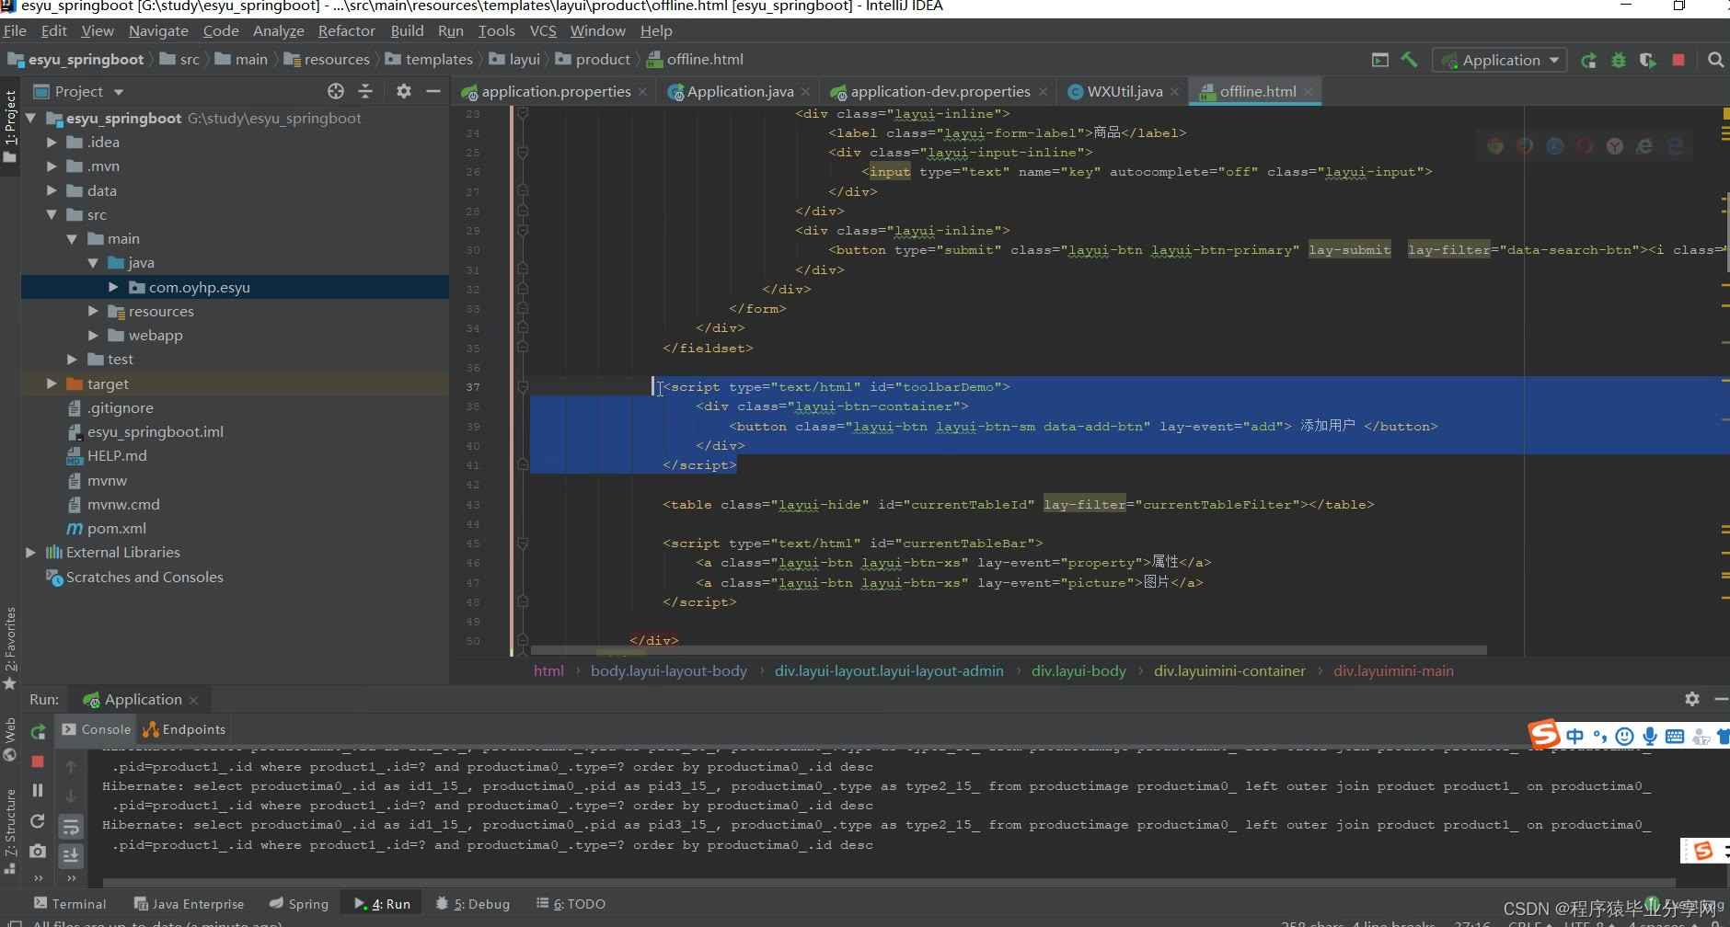
Task: Open the Run panel settings gear
Action: click(x=1692, y=699)
